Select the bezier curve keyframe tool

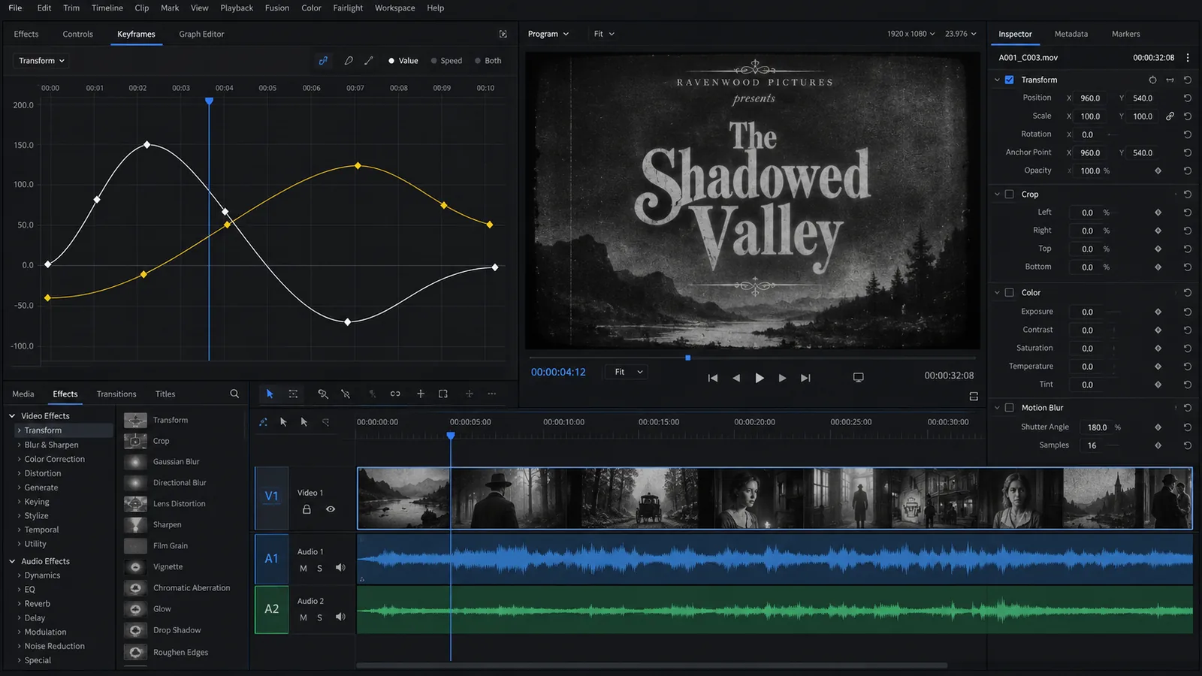[x=349, y=61]
